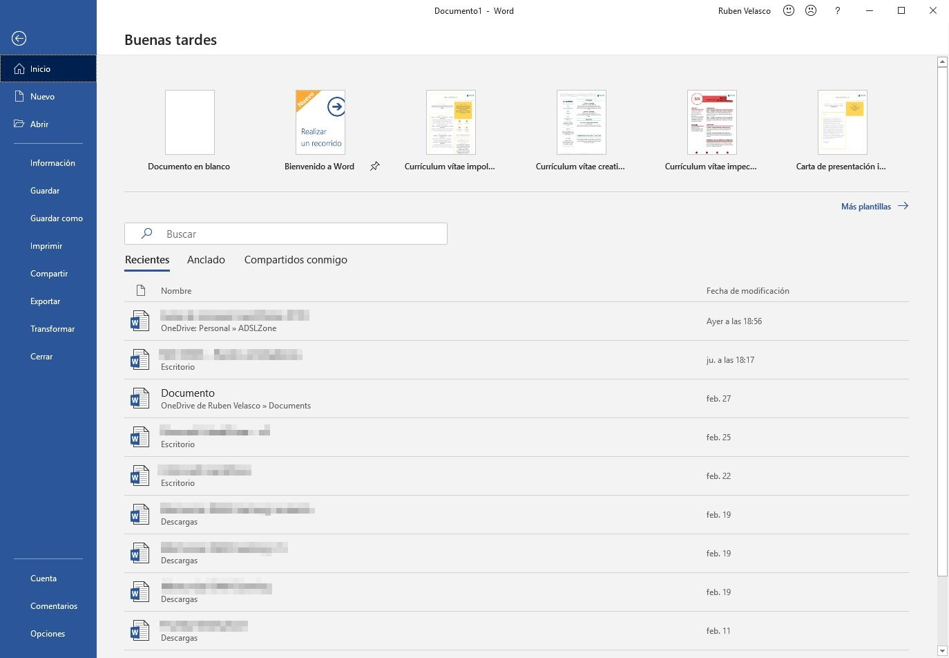Click the magnifying glass search icon
Screen dimensions: 949x658
point(146,234)
